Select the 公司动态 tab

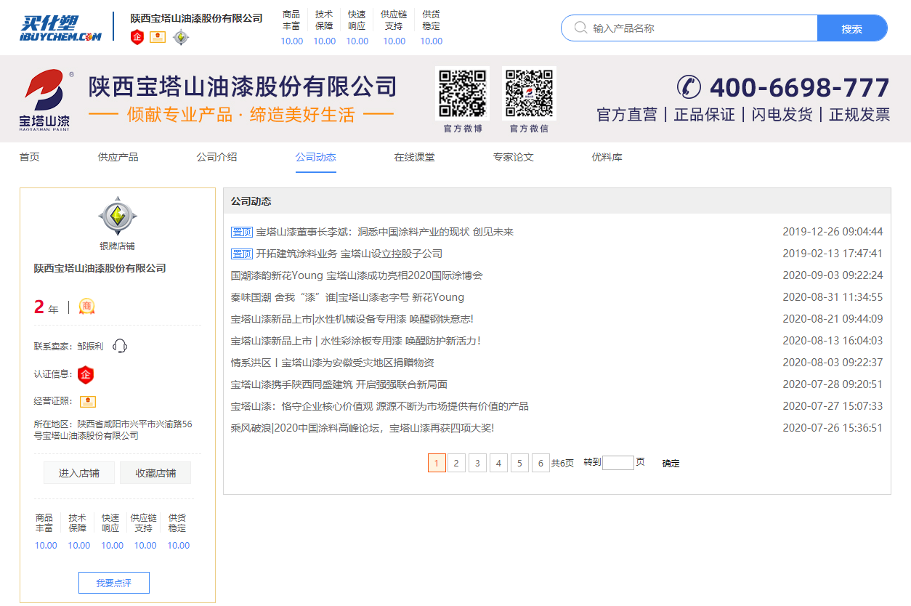coord(316,157)
